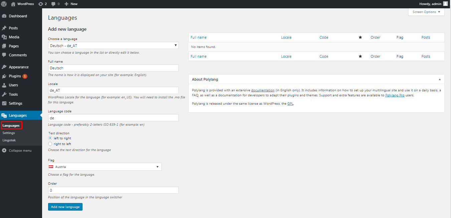The width and height of the screenshot is (451, 218).
Task: Open Appearance menu
Action: 19,67
